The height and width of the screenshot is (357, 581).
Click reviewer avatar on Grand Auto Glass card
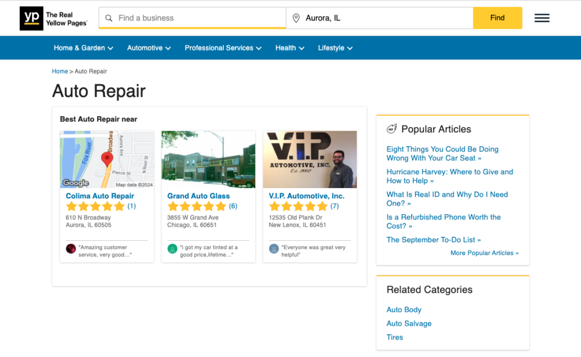(x=172, y=249)
